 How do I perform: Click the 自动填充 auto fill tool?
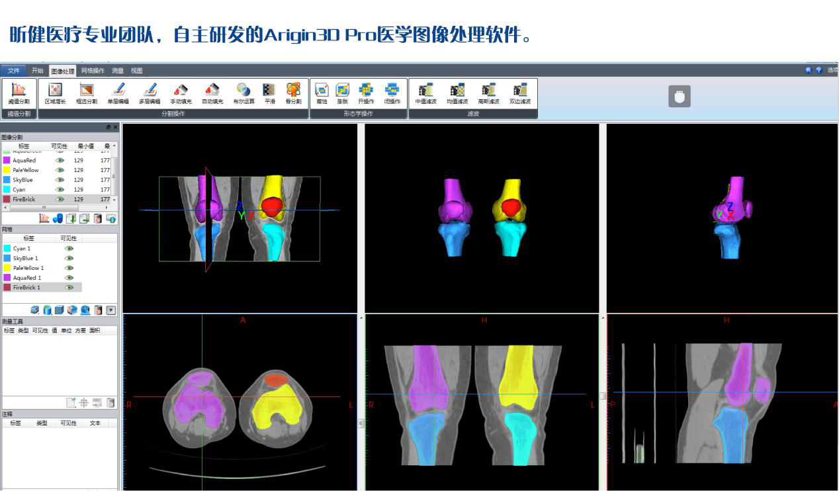tap(212, 93)
